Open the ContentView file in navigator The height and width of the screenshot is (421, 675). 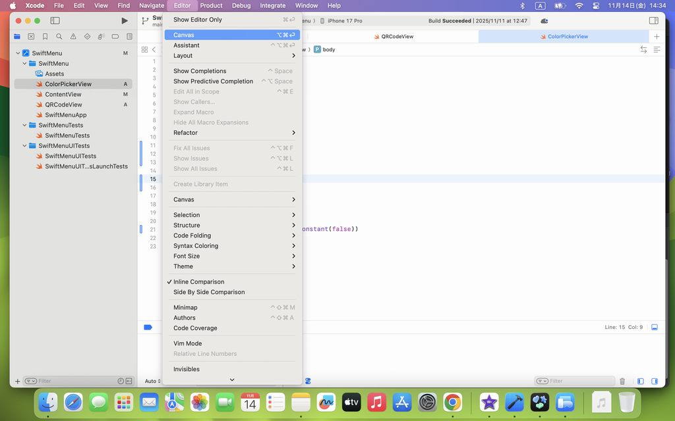coord(63,95)
